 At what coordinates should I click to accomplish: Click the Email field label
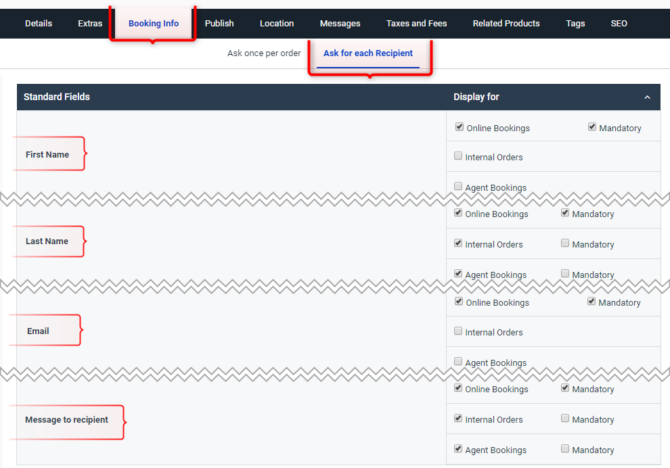38,331
